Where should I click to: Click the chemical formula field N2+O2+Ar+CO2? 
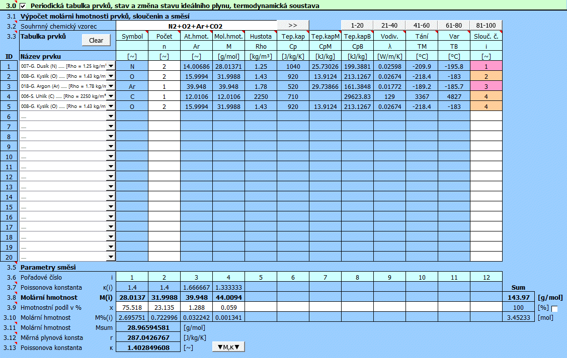click(x=196, y=26)
